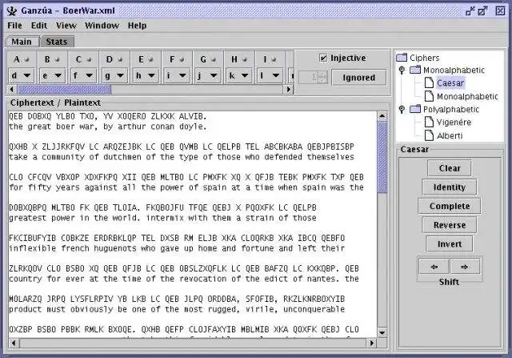The height and width of the screenshot is (358, 512).
Task: Click the Monoalphabetic folder icon
Action: pyautogui.click(x=415, y=70)
